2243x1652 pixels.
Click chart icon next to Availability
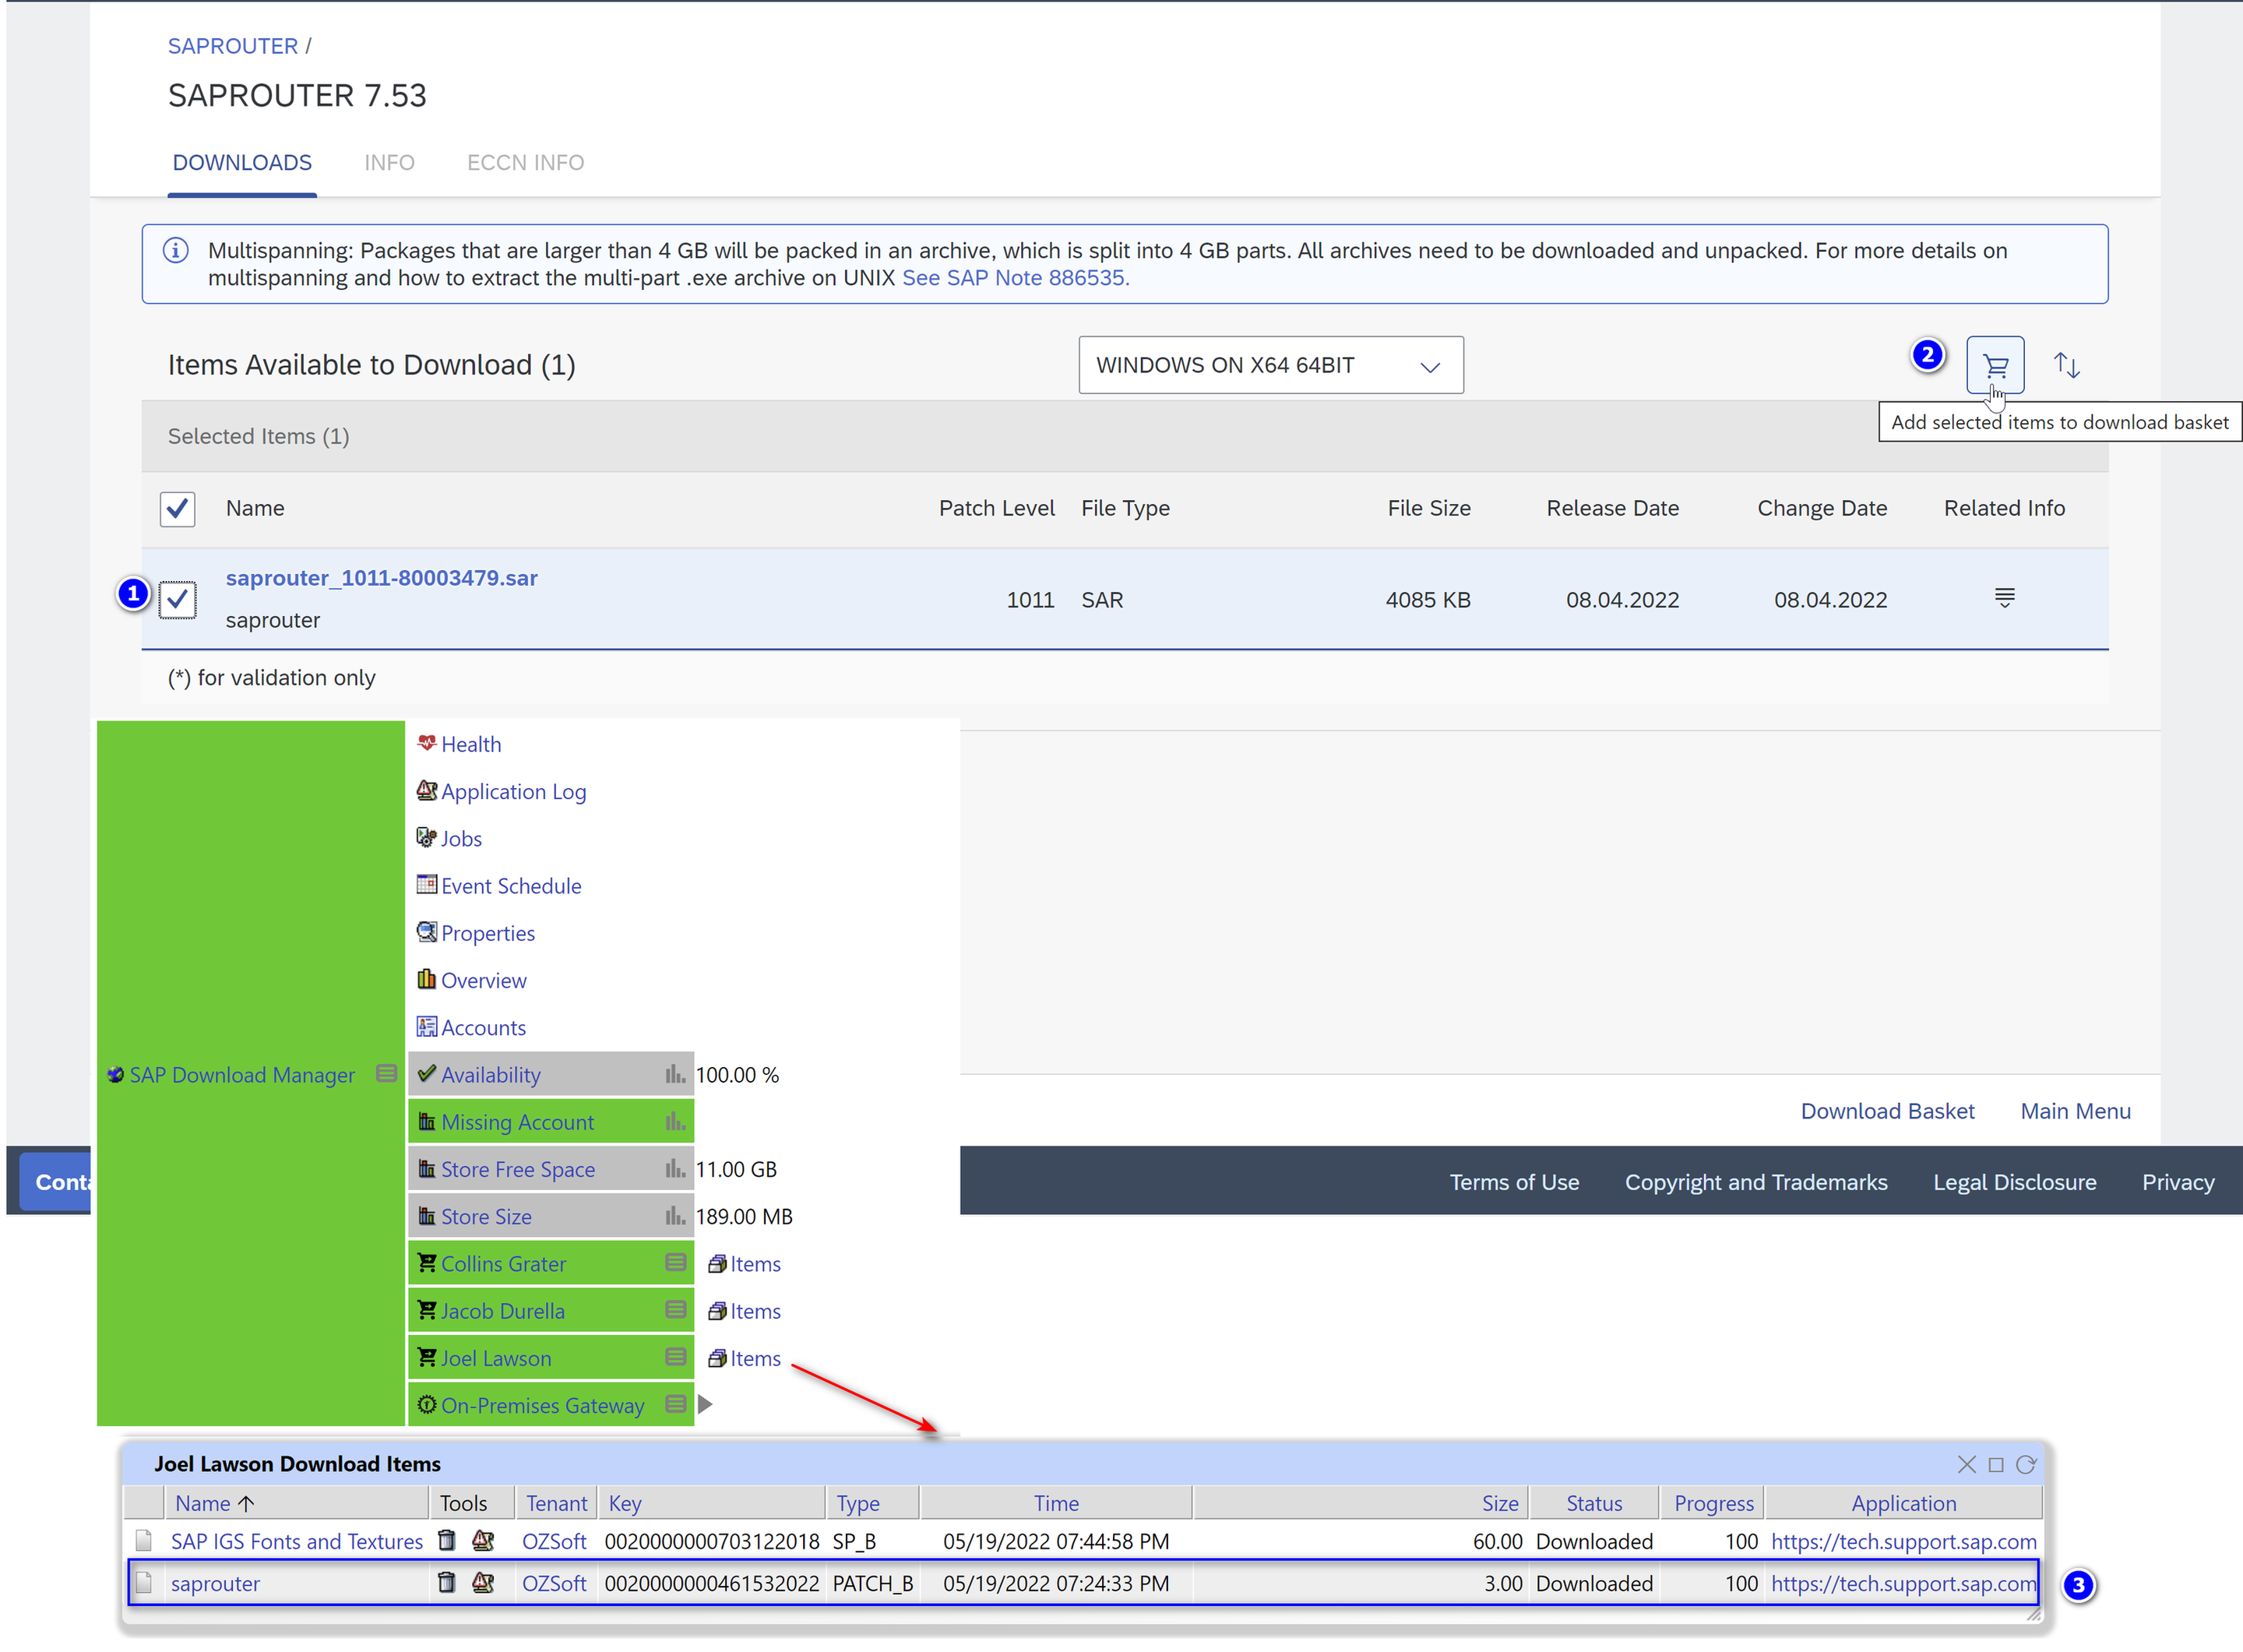click(675, 1074)
